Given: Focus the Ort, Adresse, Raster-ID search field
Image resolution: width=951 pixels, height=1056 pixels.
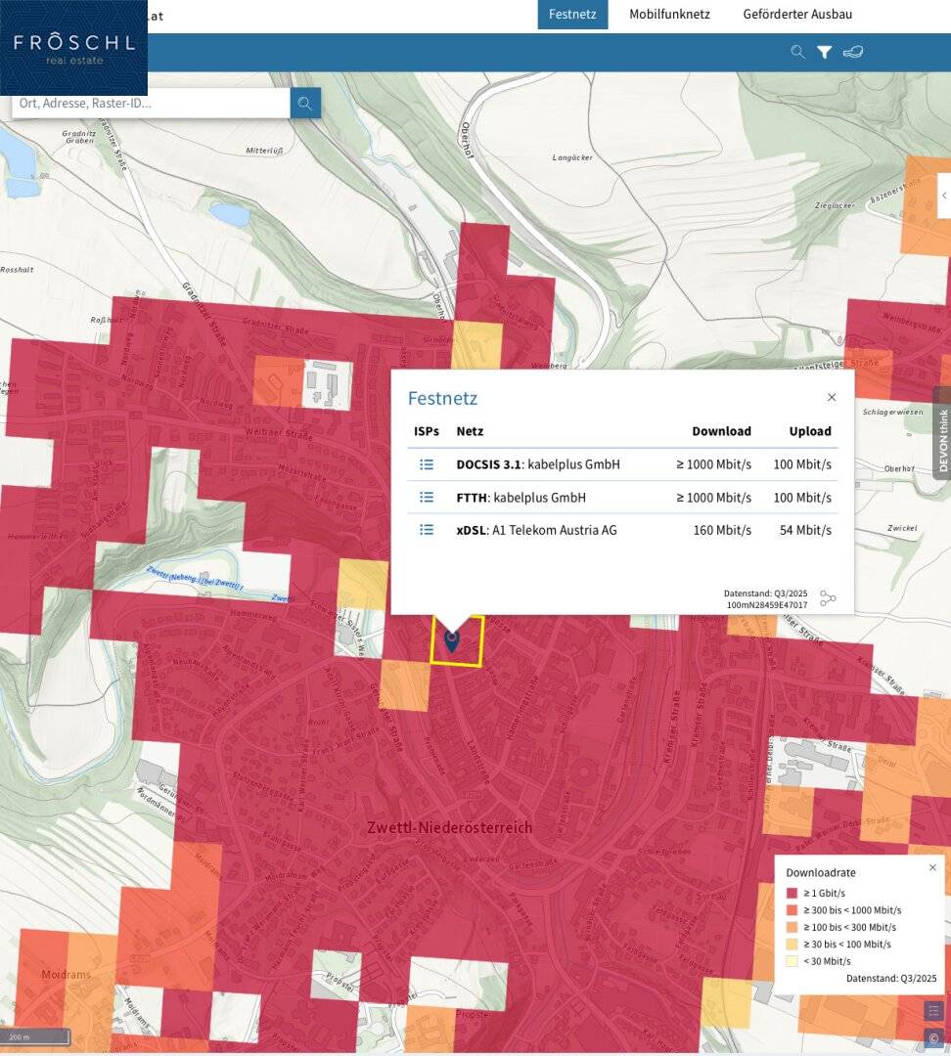Looking at the screenshot, I should [151, 103].
